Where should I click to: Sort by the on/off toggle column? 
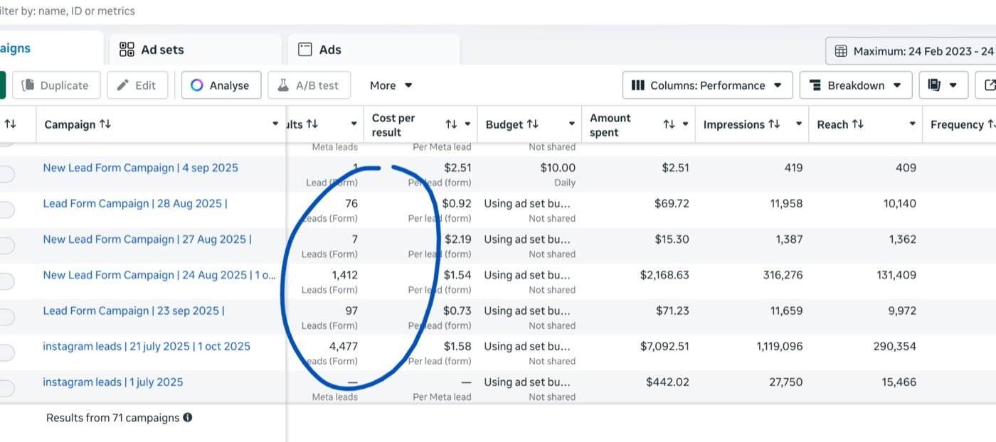[x=10, y=124]
